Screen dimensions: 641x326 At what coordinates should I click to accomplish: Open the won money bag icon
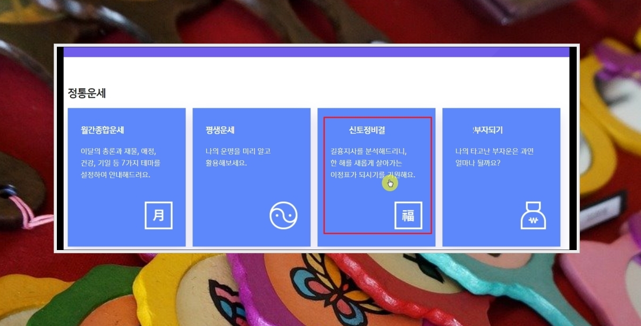click(533, 216)
